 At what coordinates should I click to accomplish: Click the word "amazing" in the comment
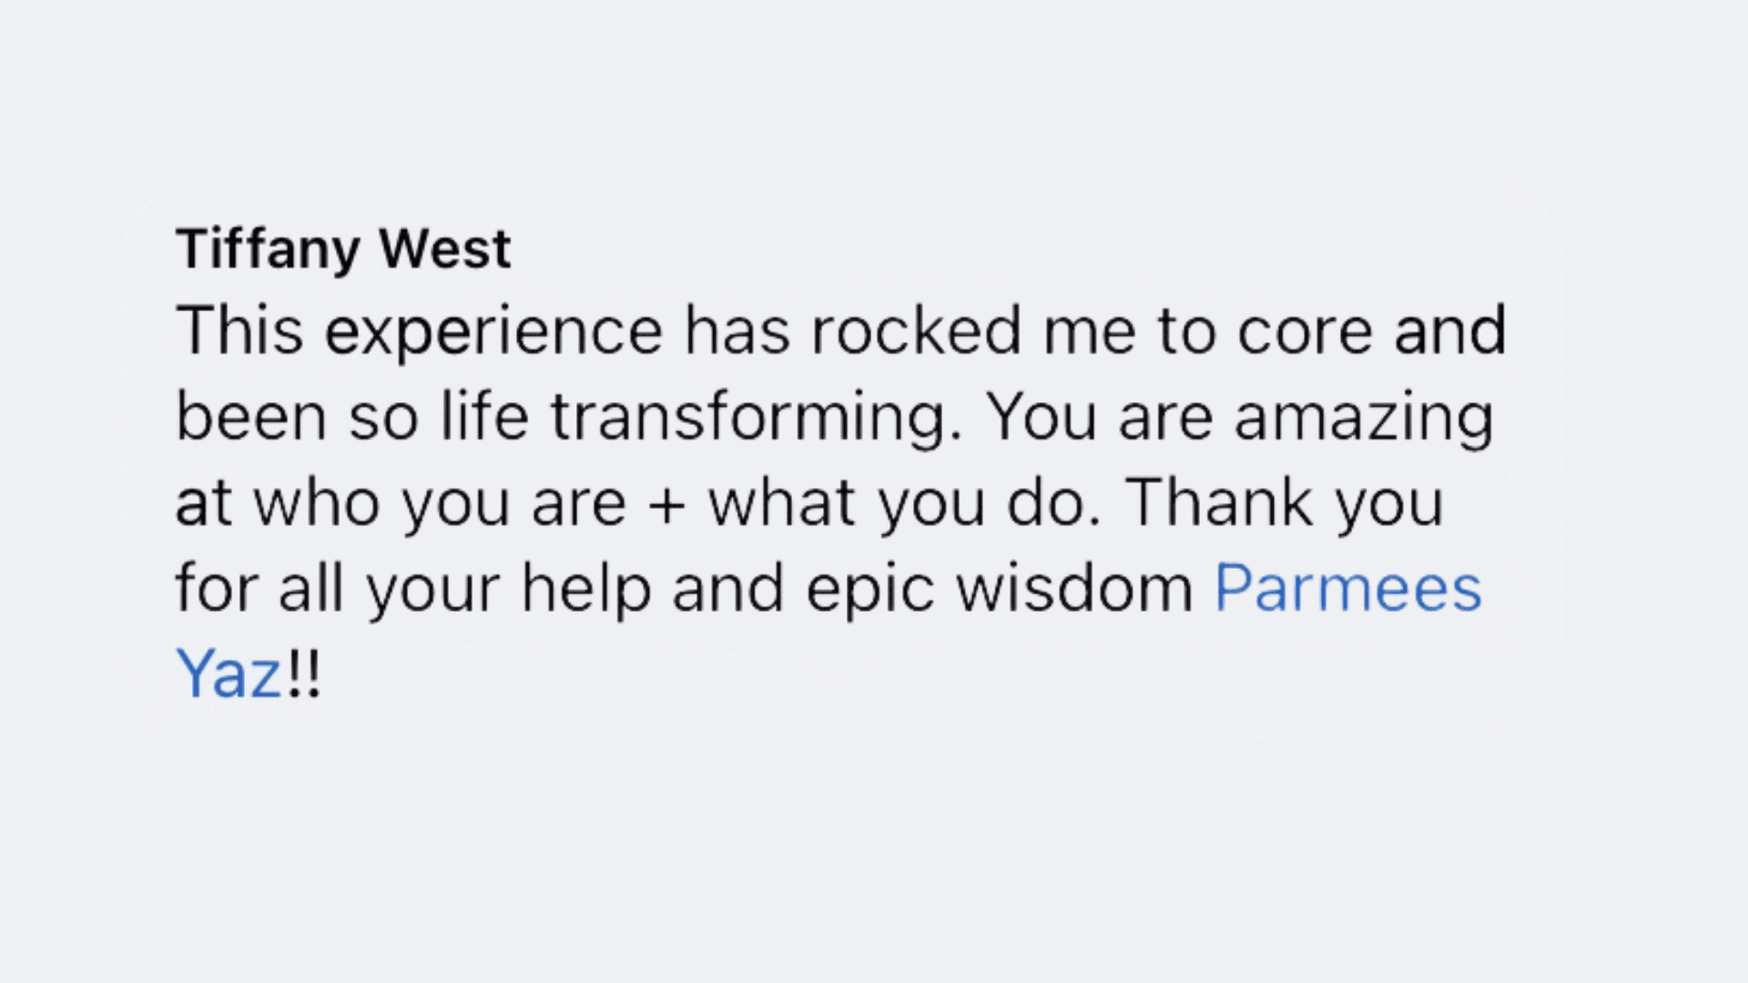[1363, 417]
